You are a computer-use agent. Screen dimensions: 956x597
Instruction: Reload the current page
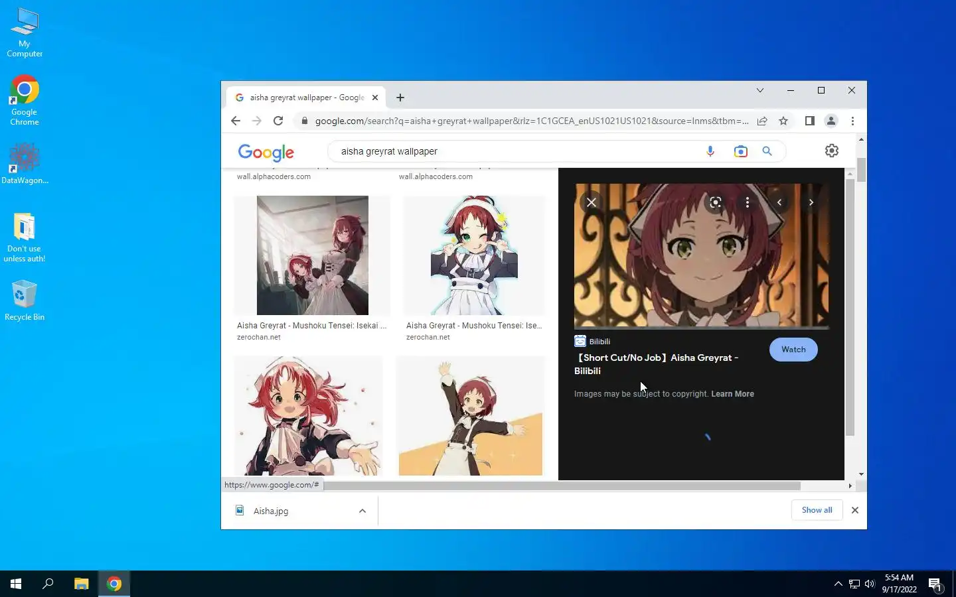pyautogui.click(x=278, y=121)
